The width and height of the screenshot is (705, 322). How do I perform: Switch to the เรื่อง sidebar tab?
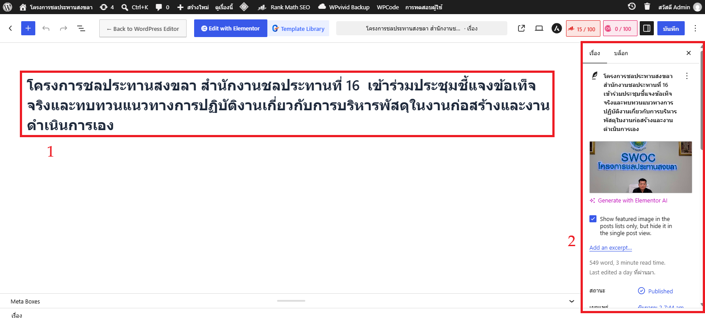point(595,53)
